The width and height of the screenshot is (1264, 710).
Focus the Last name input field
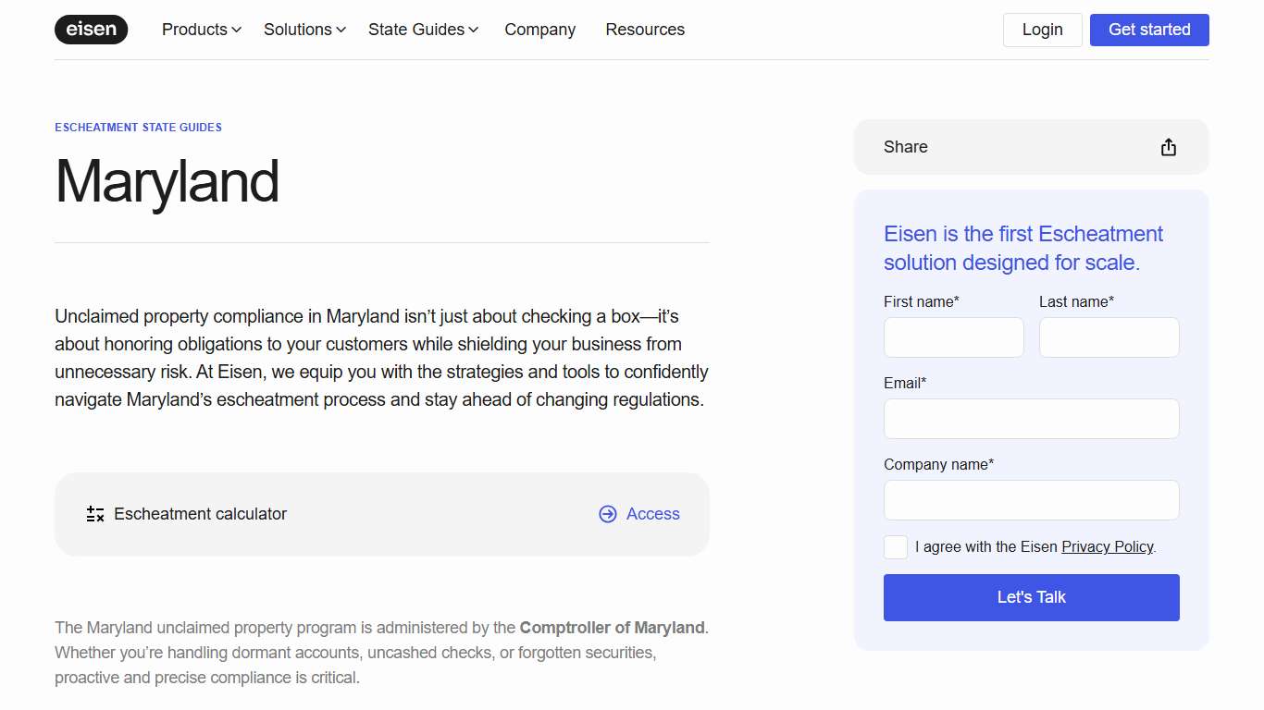click(1109, 337)
